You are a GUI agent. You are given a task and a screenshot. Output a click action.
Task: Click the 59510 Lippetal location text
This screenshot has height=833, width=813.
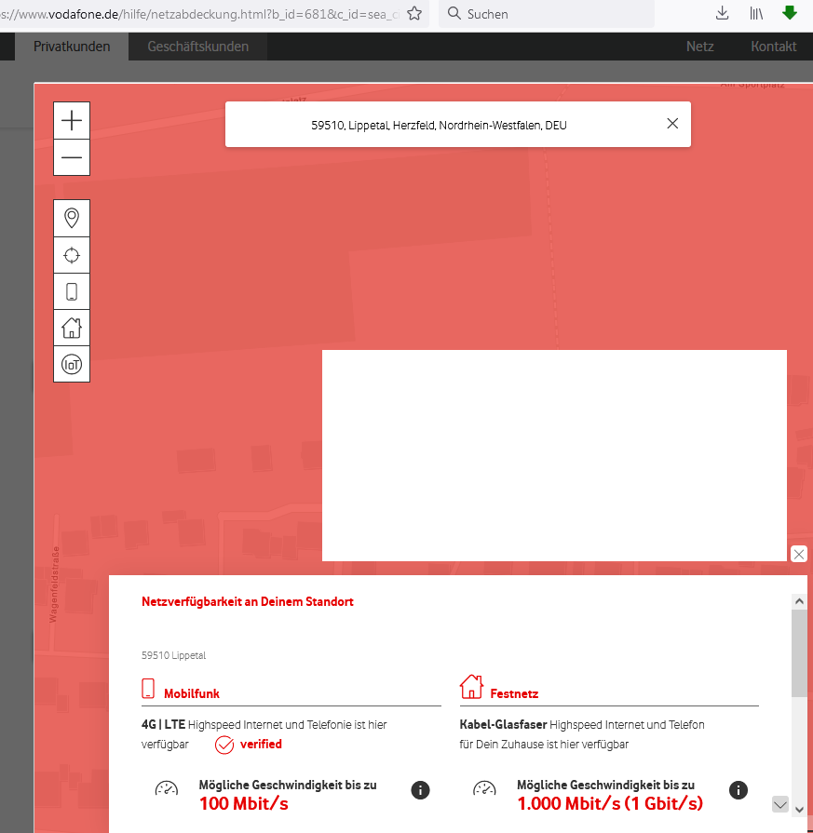tap(173, 655)
